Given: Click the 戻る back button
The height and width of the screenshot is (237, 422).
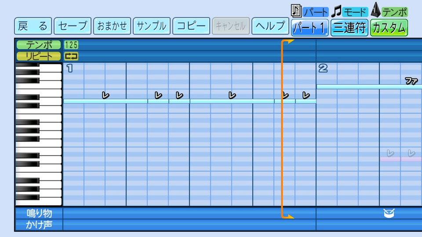Looking at the screenshot, I should point(33,26).
